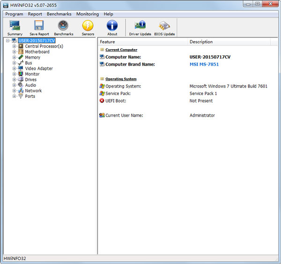Expand the Drives node

14,80
